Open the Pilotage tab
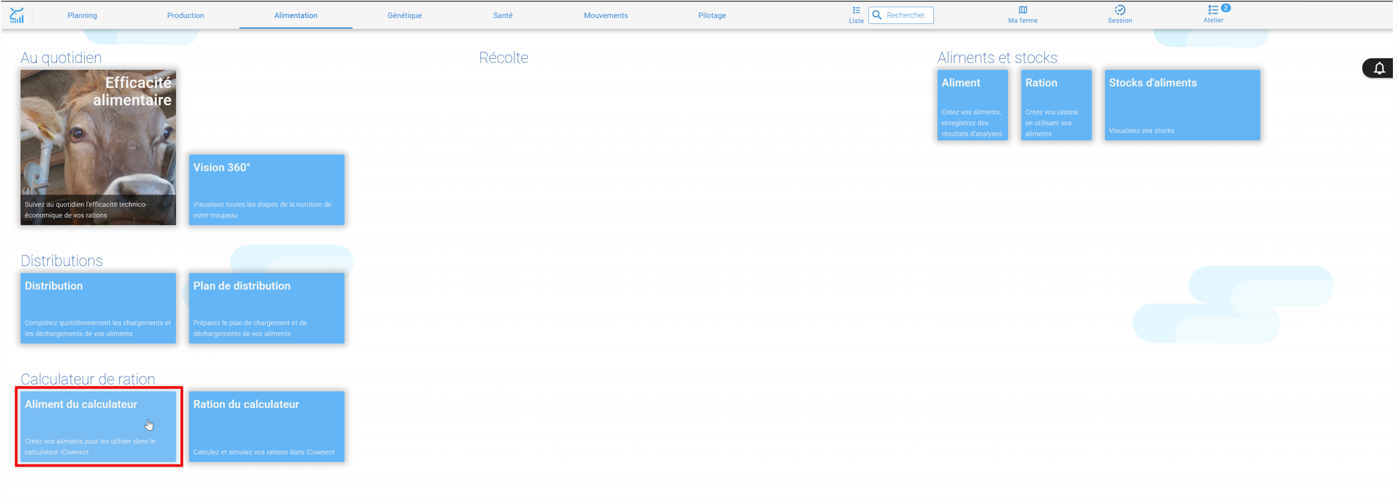 712,15
